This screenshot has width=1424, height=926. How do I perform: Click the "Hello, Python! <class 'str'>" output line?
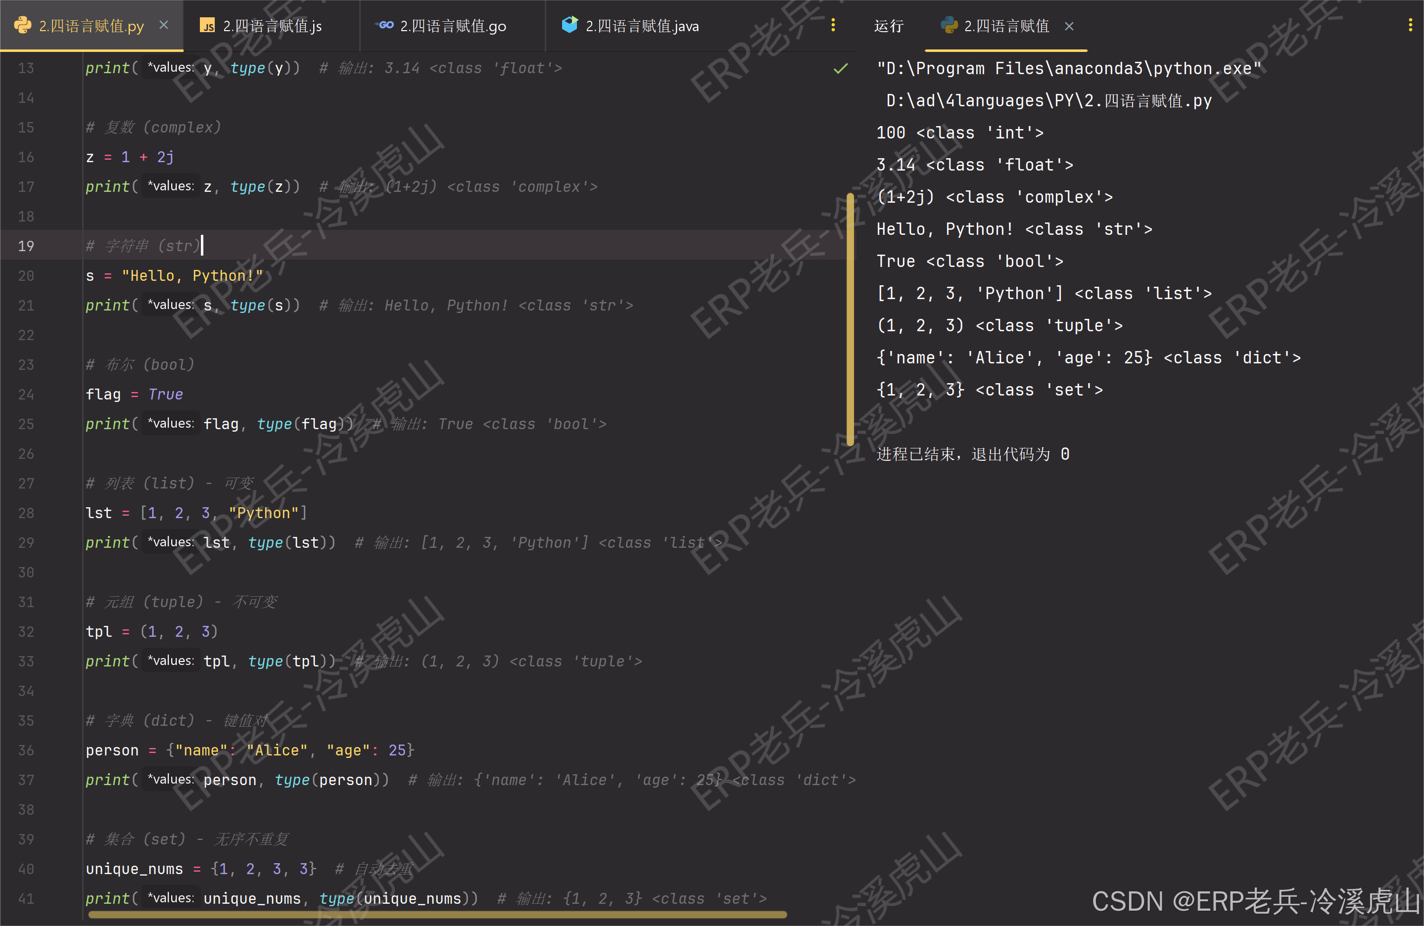(x=1014, y=229)
